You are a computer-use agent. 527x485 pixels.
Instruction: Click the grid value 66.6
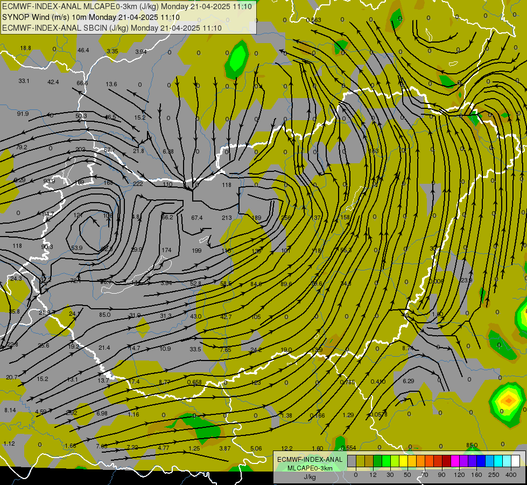pyautogui.click(x=82, y=83)
